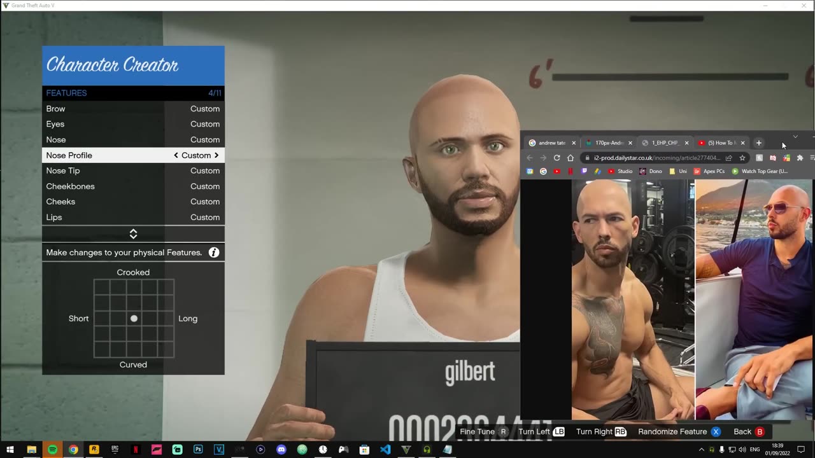Select the Nose Tip feature row
815x458 pixels.
[x=133, y=170]
